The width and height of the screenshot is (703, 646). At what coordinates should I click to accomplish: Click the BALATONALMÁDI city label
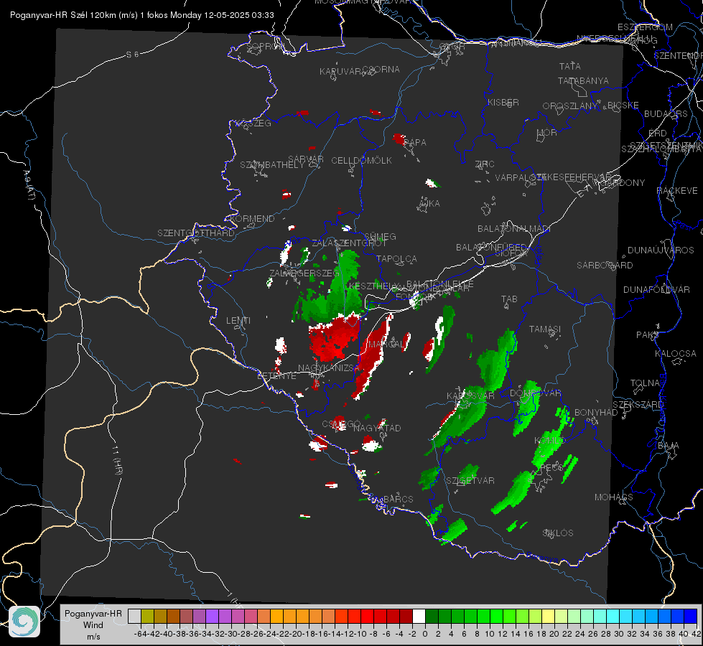[514, 229]
